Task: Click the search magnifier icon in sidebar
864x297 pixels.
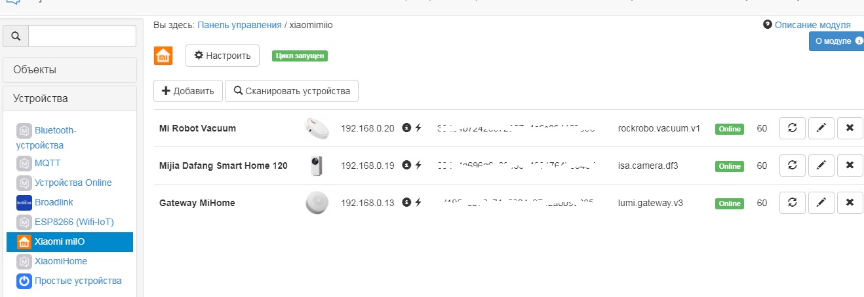Action: click(x=16, y=36)
